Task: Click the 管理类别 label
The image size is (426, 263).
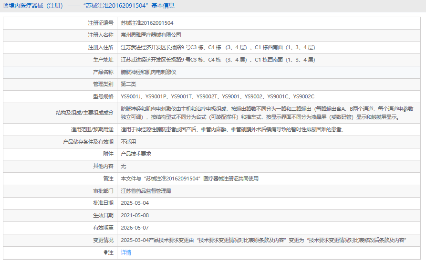Action: (103, 84)
